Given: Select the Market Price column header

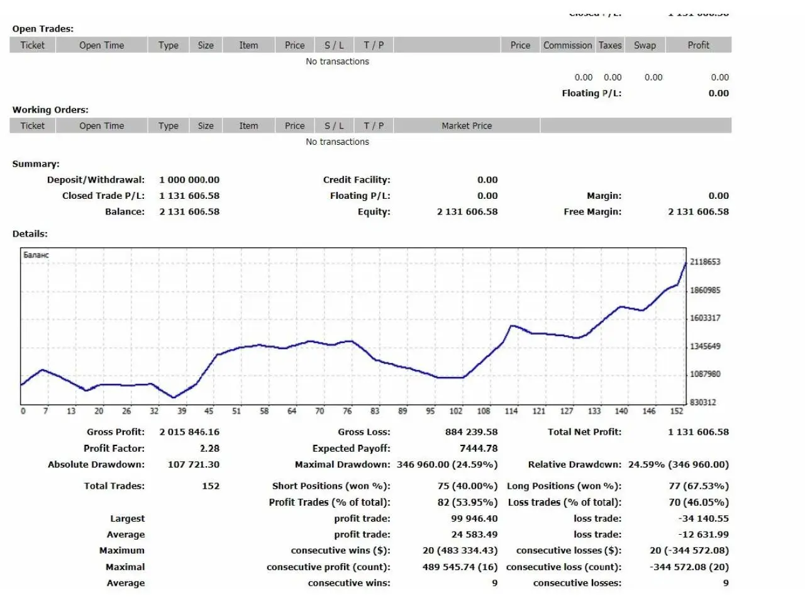Looking at the screenshot, I should pos(467,126).
